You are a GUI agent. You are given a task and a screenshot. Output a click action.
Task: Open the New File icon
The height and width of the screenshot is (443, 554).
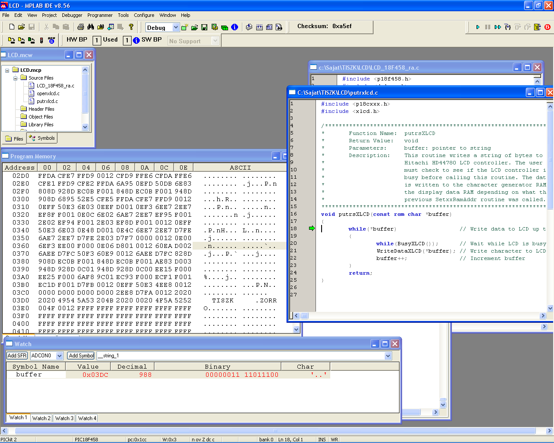point(12,27)
